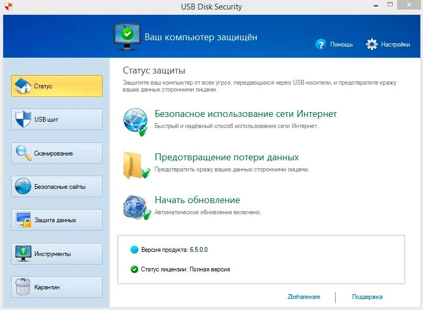Image resolution: width=423 pixels, height=310 pixels.
Task: Click the earth icon beside Начать обновление
Action: pos(137,207)
